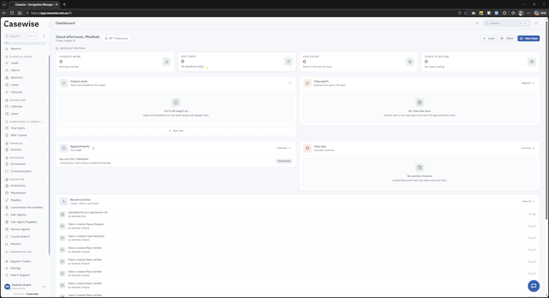Open the Calendar link in Appointments
Viewport: 549px width, 298px height.
pos(283,148)
